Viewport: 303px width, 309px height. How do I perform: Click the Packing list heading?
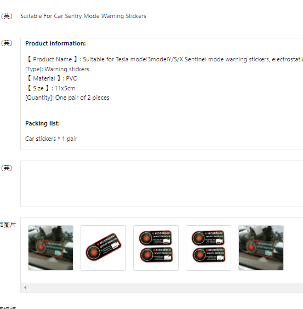[42, 123]
